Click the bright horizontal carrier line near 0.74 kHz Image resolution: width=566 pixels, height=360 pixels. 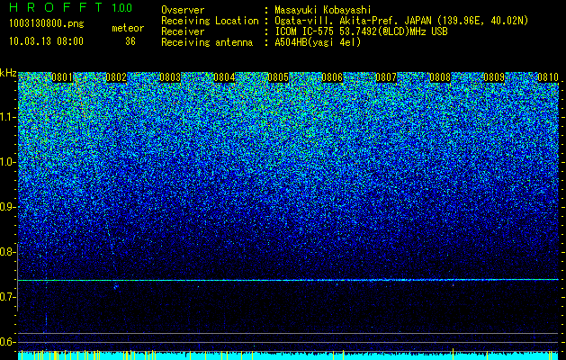tap(288, 280)
